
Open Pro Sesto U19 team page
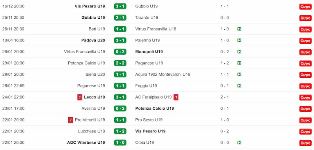(149, 120)
